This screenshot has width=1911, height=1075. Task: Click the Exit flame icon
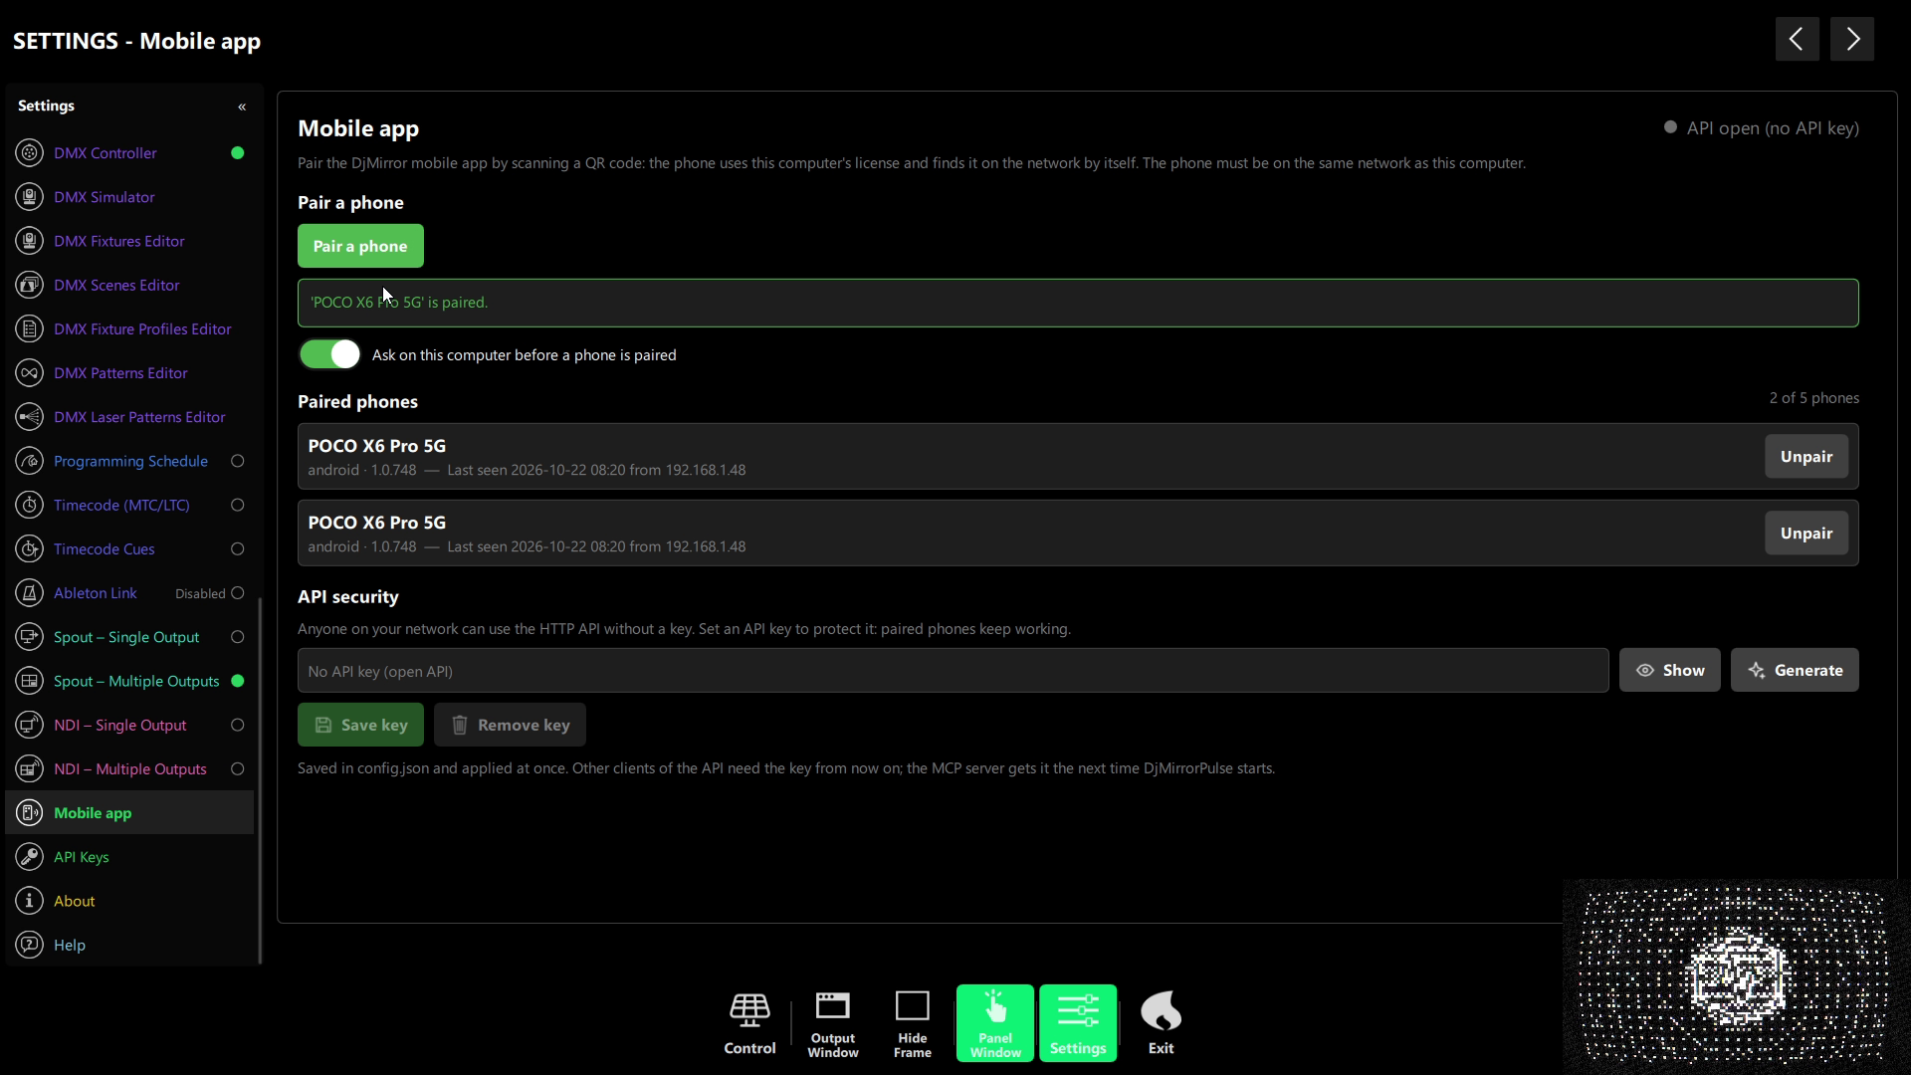[x=1161, y=1010]
